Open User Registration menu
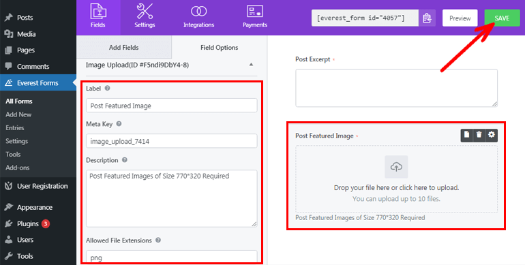The image size is (525, 265). click(37, 186)
